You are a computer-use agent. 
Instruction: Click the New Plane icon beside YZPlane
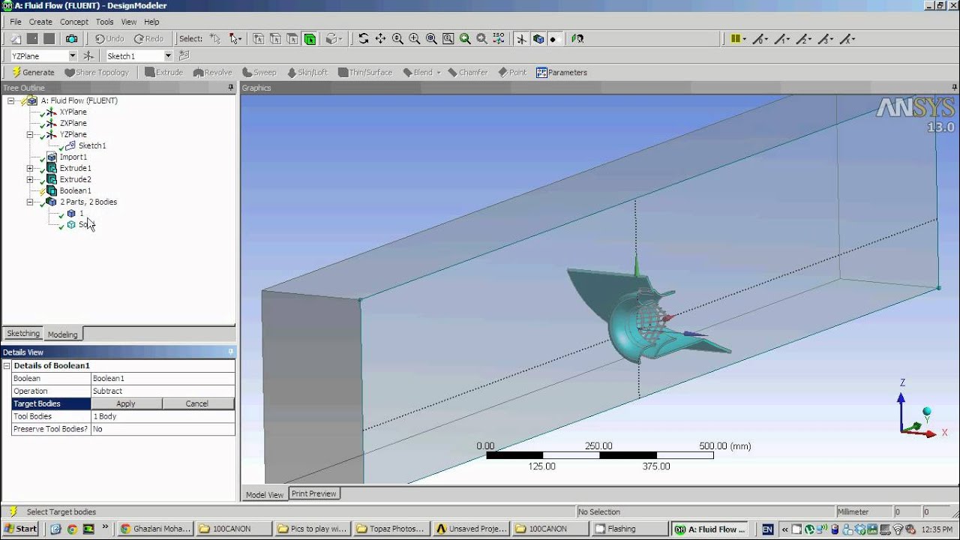pyautogui.click(x=88, y=55)
